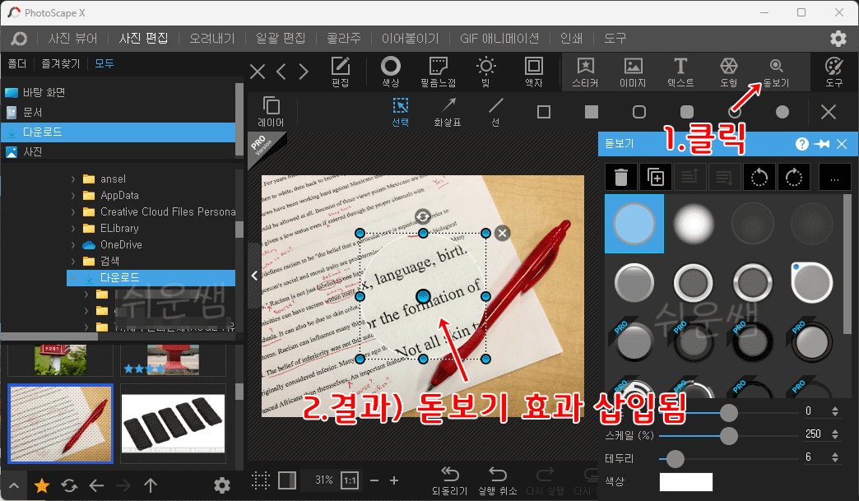Open the 도구 (Tools) palette icon
Image resolution: width=859 pixels, height=501 pixels.
(833, 72)
